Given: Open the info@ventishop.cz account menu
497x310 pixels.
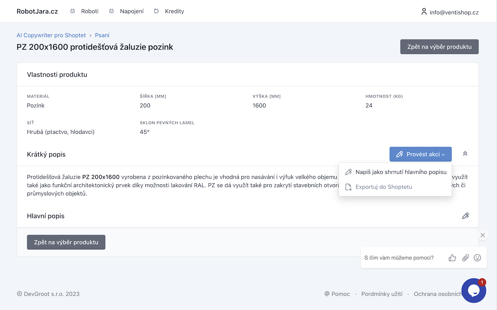Looking at the screenshot, I should click(450, 12).
